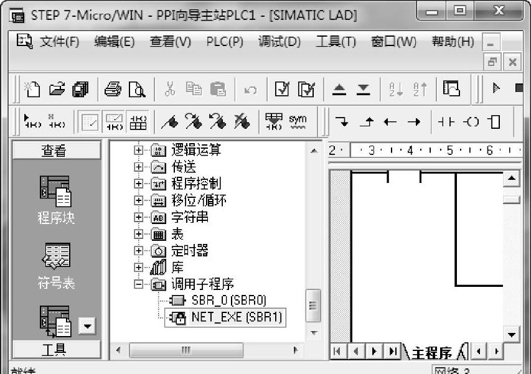The image size is (531, 374).
Task: Toggle symbol information table button
Action: tap(138, 121)
